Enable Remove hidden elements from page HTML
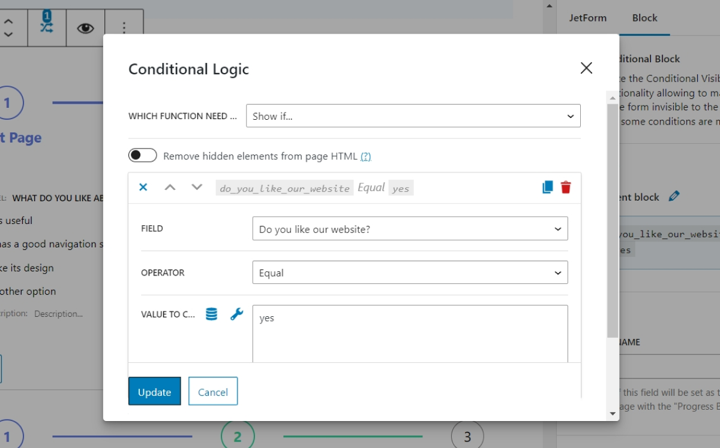 tap(142, 155)
